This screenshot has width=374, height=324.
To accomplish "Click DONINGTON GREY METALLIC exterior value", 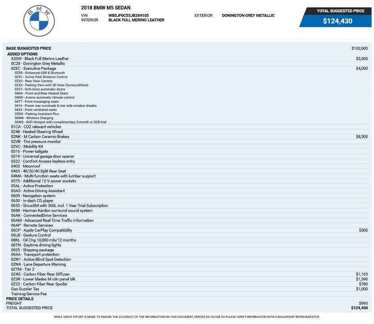I will pyautogui.click(x=248, y=15).
